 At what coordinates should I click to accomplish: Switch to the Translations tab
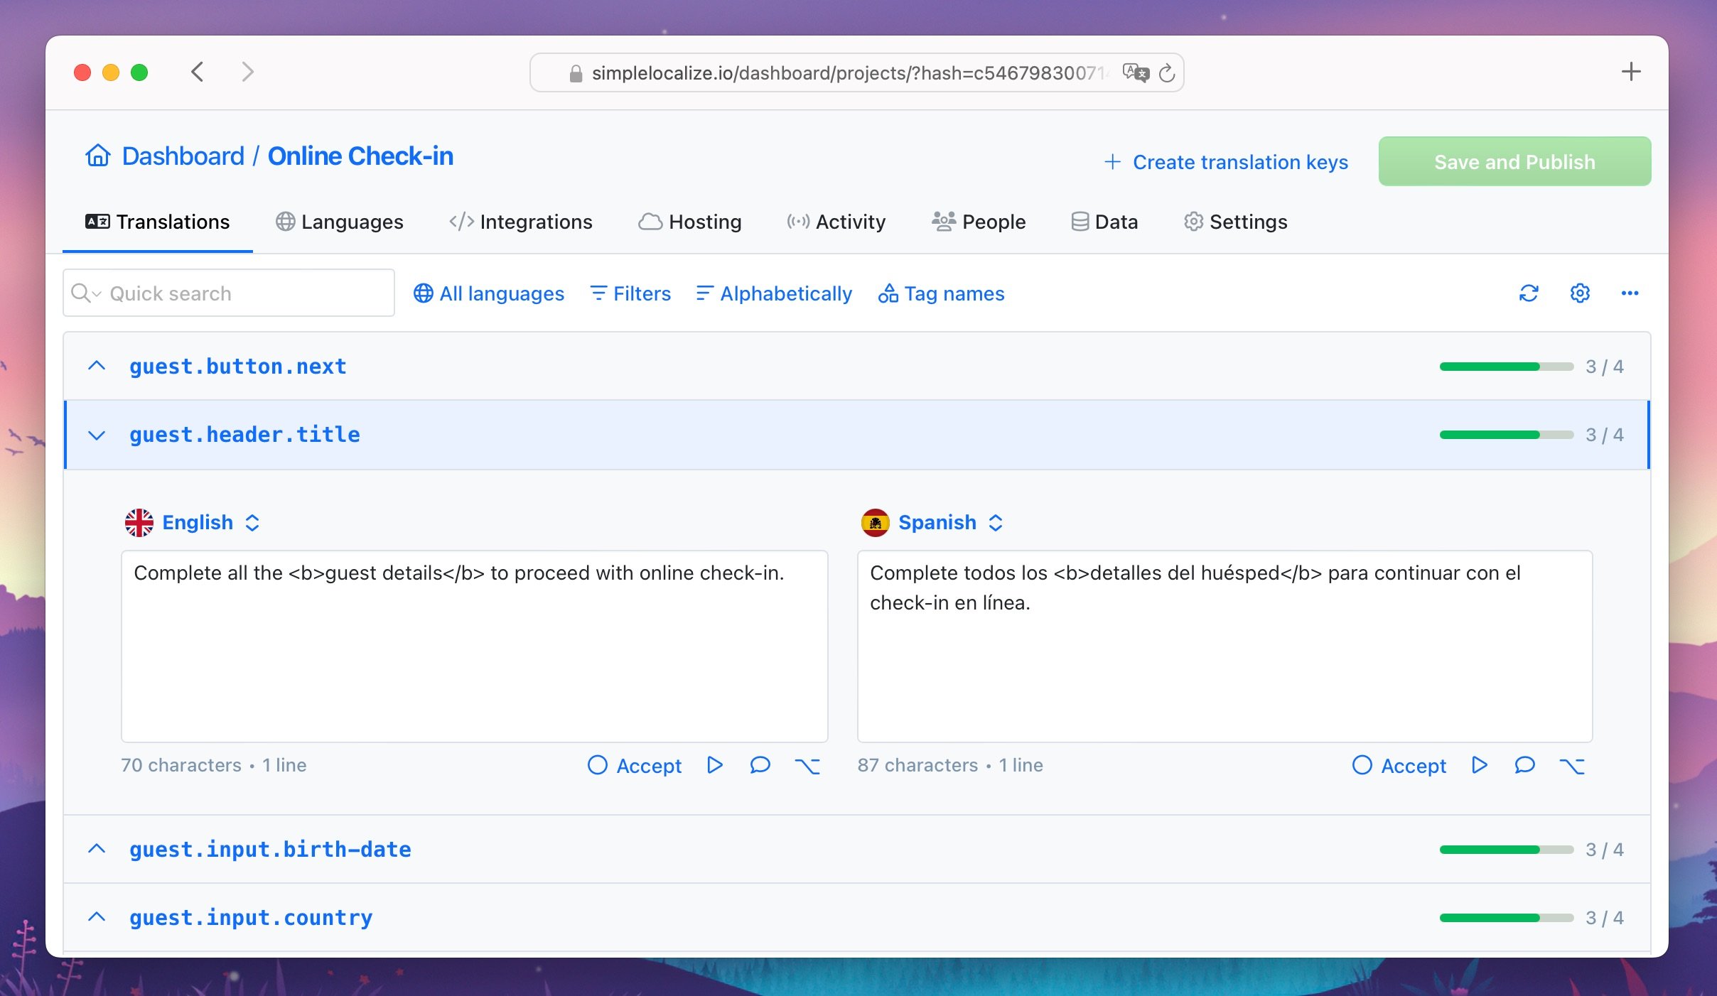pyautogui.click(x=158, y=222)
